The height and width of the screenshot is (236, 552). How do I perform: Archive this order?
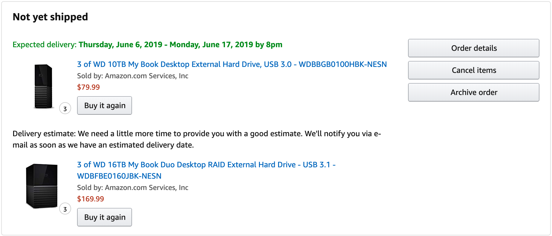[x=473, y=92]
